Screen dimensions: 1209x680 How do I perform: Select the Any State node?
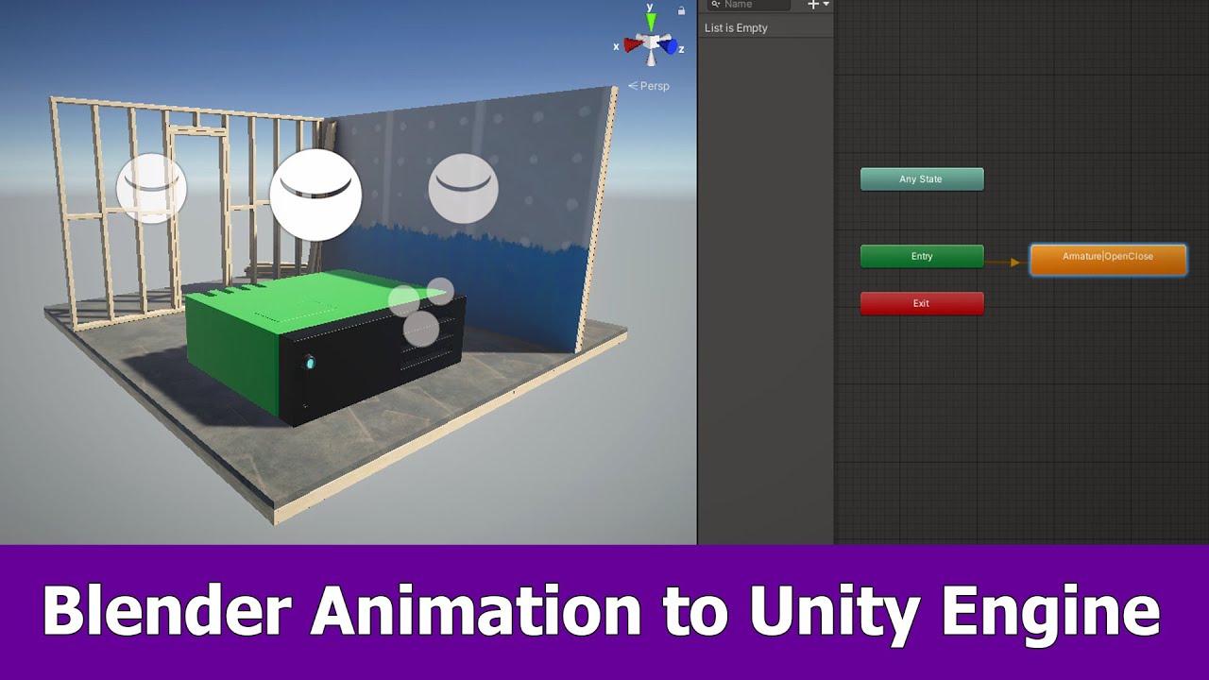(x=922, y=179)
